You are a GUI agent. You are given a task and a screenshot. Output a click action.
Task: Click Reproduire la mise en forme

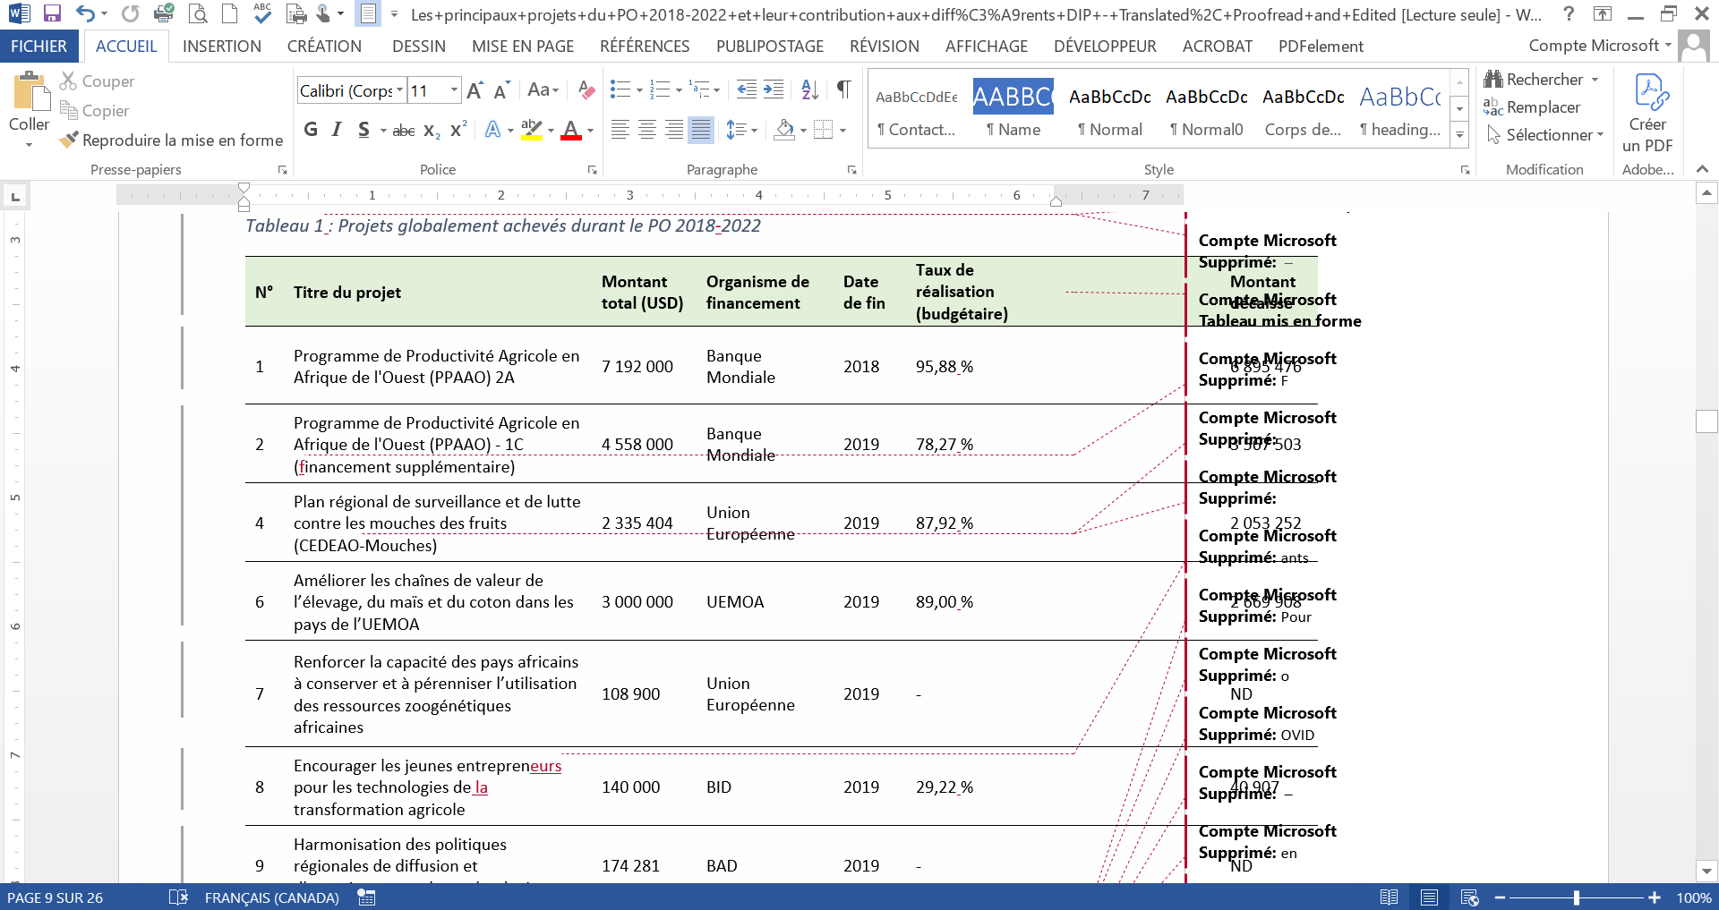coord(171,140)
